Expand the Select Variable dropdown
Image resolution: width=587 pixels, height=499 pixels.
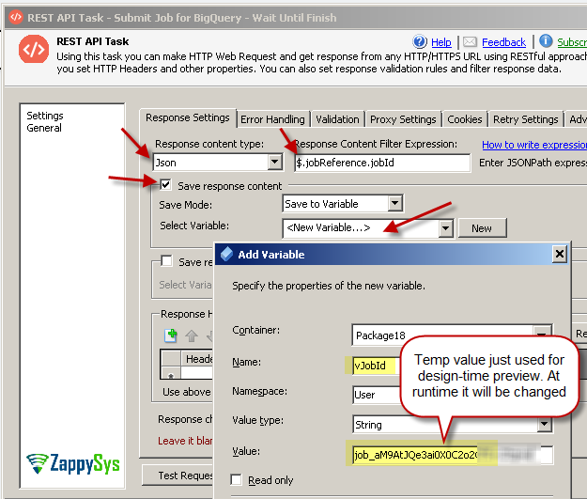445,227
